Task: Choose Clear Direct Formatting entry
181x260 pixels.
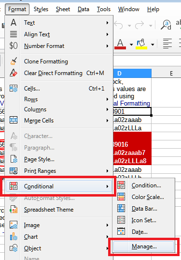Action: click(x=59, y=73)
